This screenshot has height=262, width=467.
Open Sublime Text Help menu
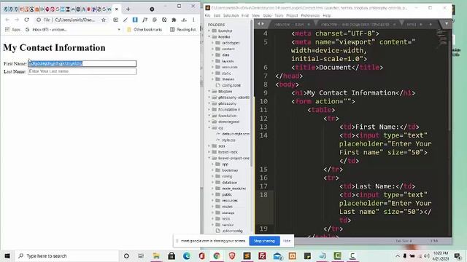(327, 15)
